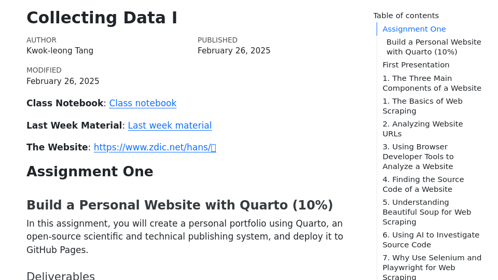Jump to Analyzing Website URLs
This screenshot has width=498, height=280.
tap(422, 129)
